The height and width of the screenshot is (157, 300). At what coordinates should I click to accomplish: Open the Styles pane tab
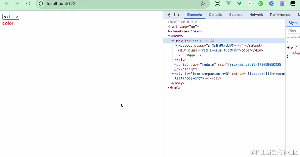293,23
